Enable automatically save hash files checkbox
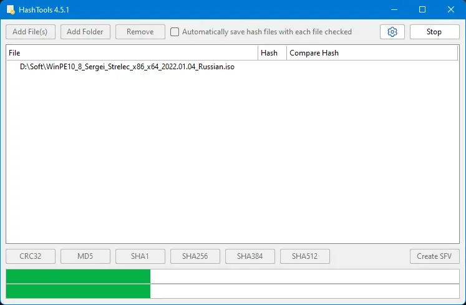The image size is (466, 305). tap(175, 32)
